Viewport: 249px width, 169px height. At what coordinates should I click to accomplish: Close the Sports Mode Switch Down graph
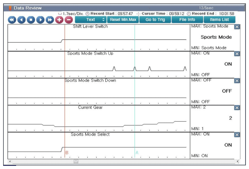[x=237, y=81]
